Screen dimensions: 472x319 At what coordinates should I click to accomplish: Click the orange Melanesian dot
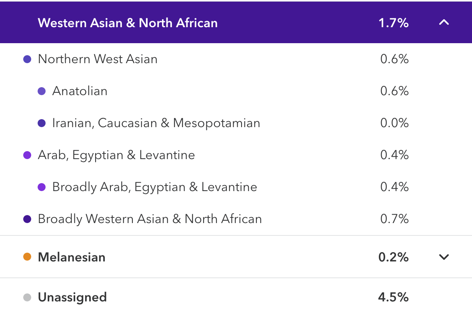tap(27, 257)
